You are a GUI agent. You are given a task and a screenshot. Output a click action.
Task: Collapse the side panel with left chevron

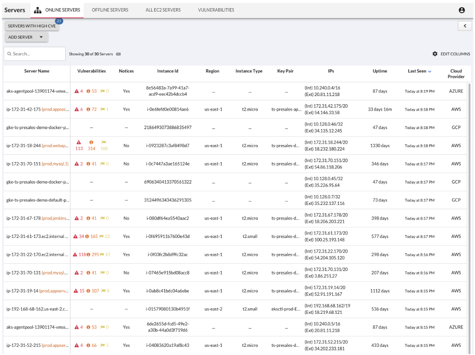point(465,26)
